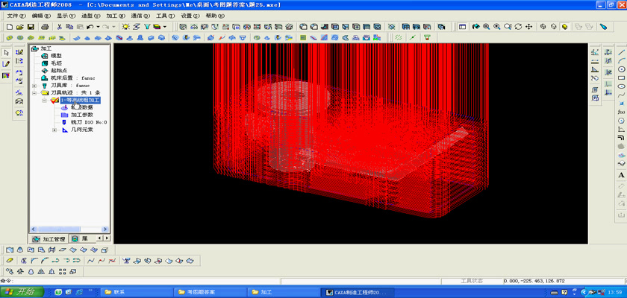The image size is (627, 298).
Task: Open the 工具 (Tools) menu
Action: pyautogui.click(x=165, y=16)
